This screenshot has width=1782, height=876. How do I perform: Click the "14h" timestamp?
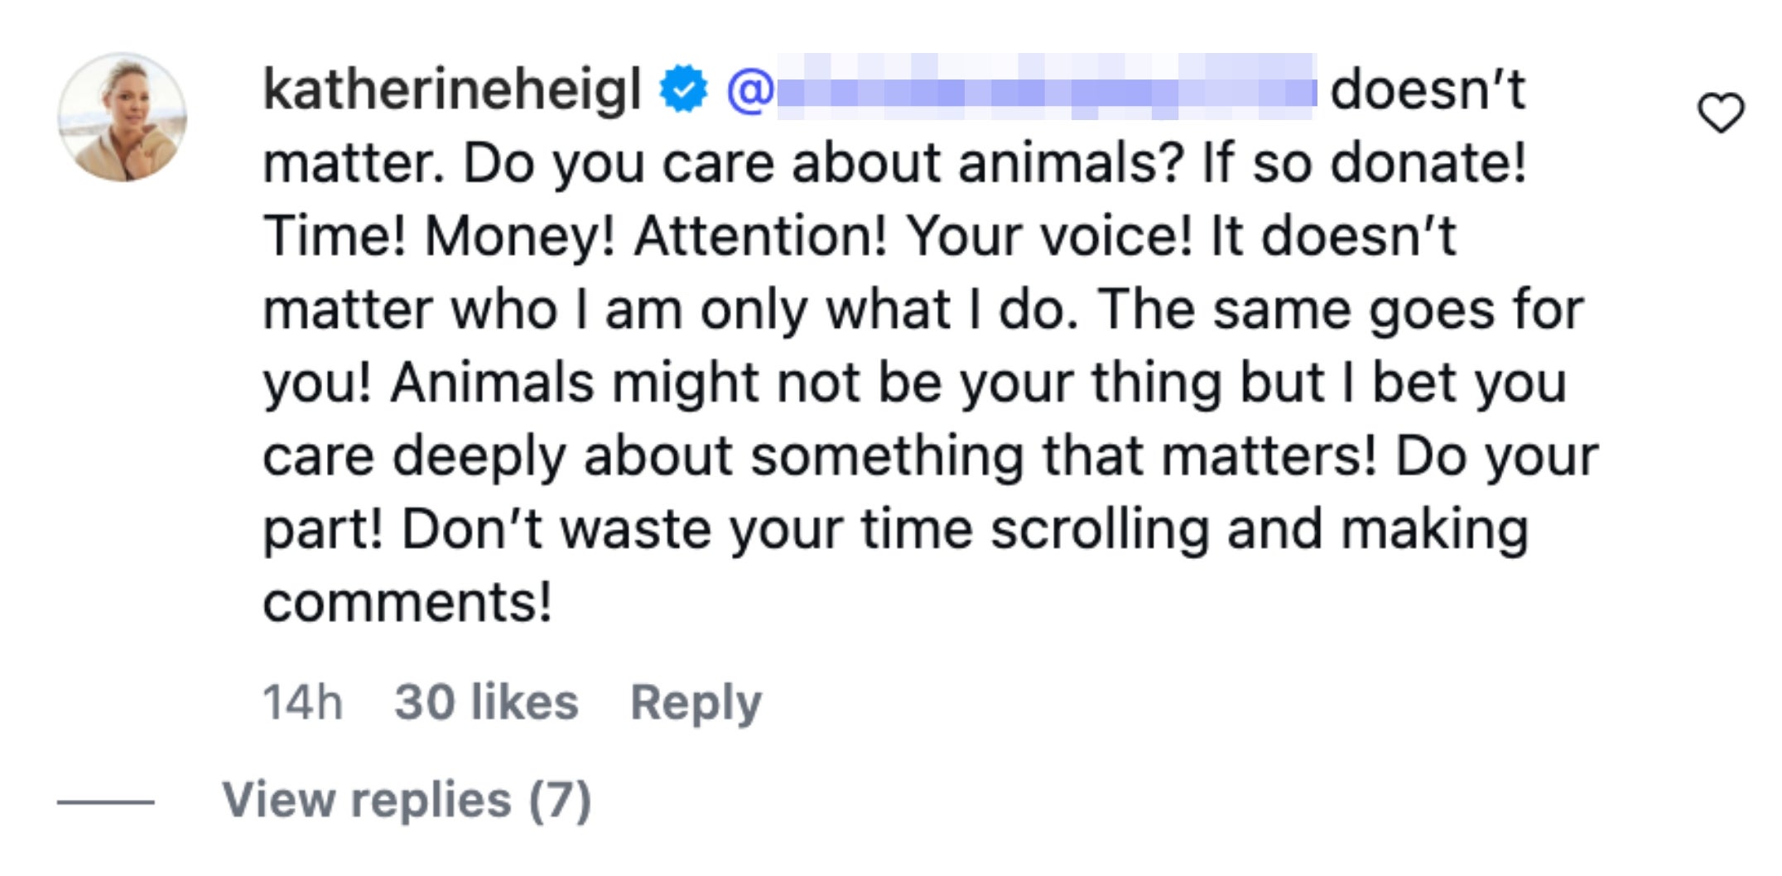(x=302, y=703)
